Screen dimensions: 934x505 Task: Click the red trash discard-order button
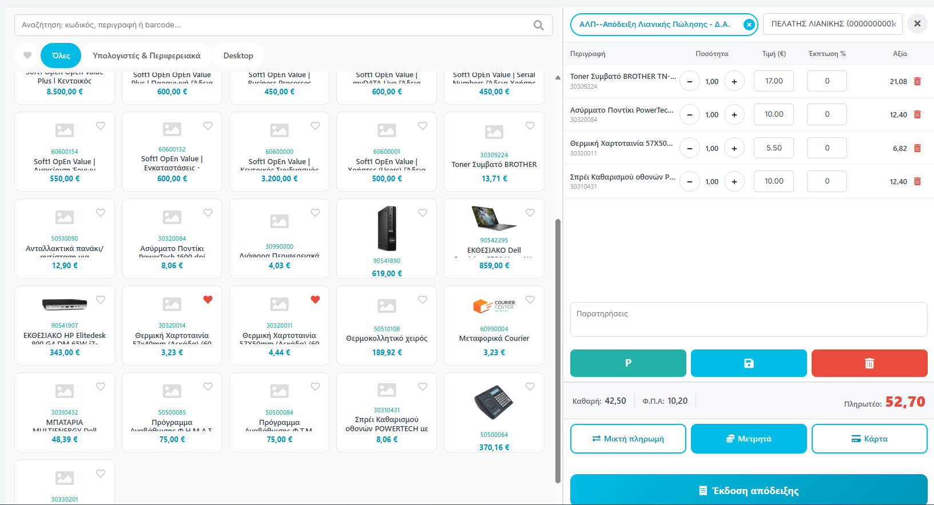[869, 363]
